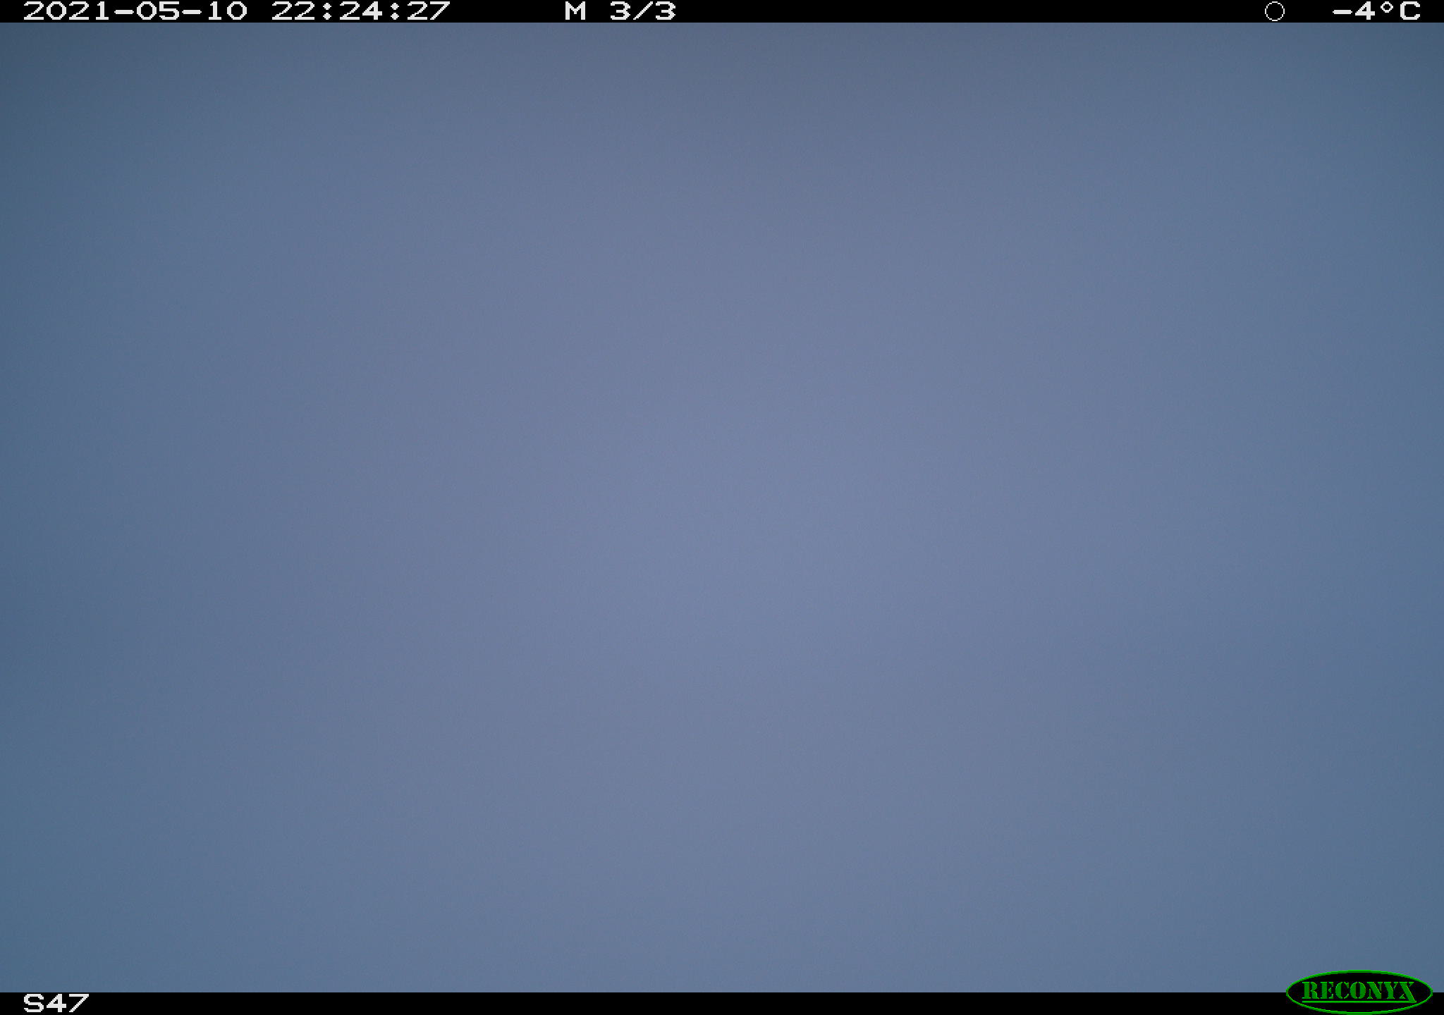
Task: Click the S47 station label
Action: click(56, 1003)
